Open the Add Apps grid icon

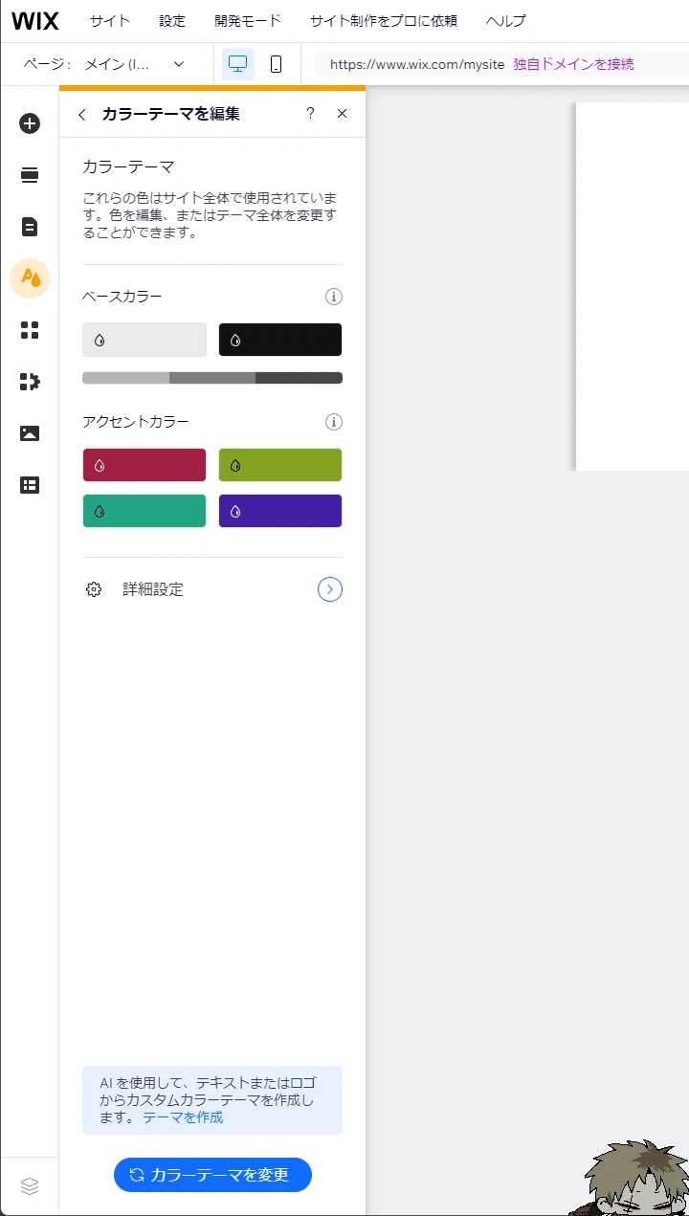point(30,330)
